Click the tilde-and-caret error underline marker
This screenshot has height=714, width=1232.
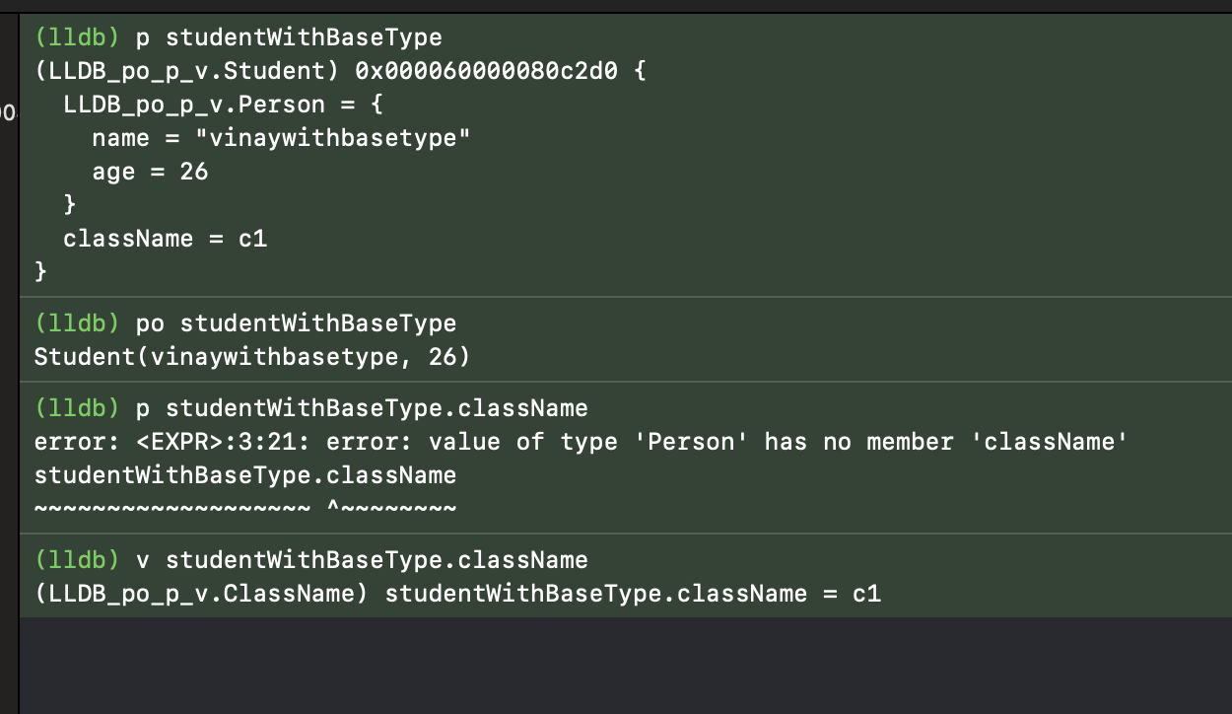245,509
